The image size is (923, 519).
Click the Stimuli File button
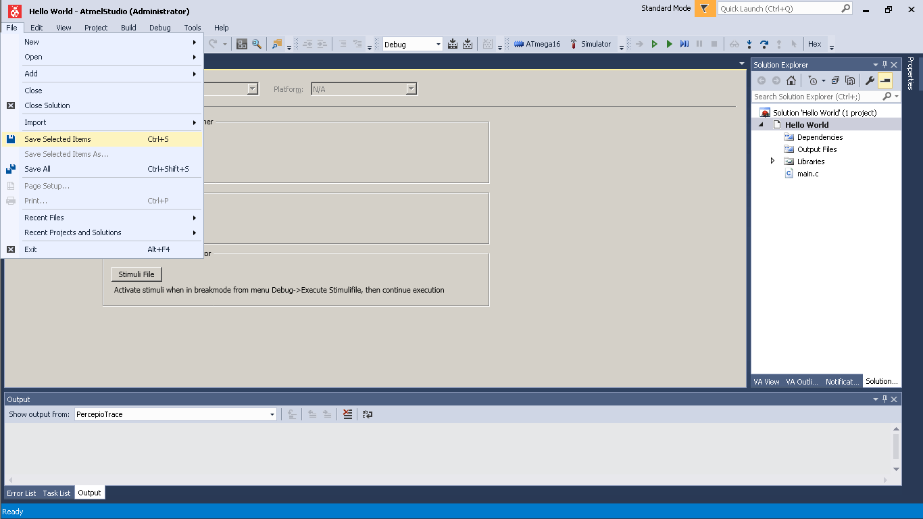click(x=136, y=274)
